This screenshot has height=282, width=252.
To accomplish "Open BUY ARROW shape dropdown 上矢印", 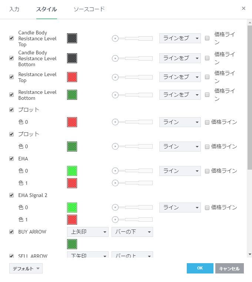I will tap(87, 232).
